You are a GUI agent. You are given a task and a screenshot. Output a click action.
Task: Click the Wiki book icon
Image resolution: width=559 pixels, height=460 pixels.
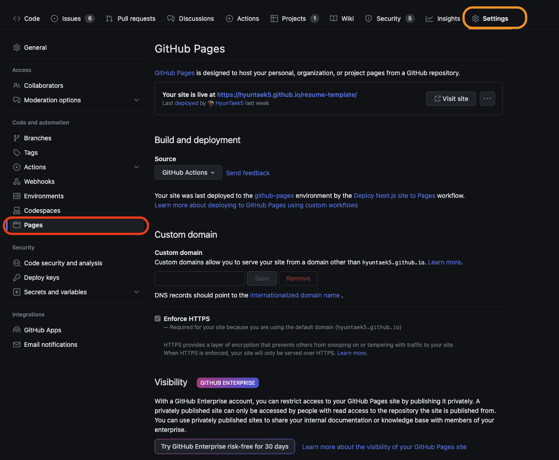(334, 19)
